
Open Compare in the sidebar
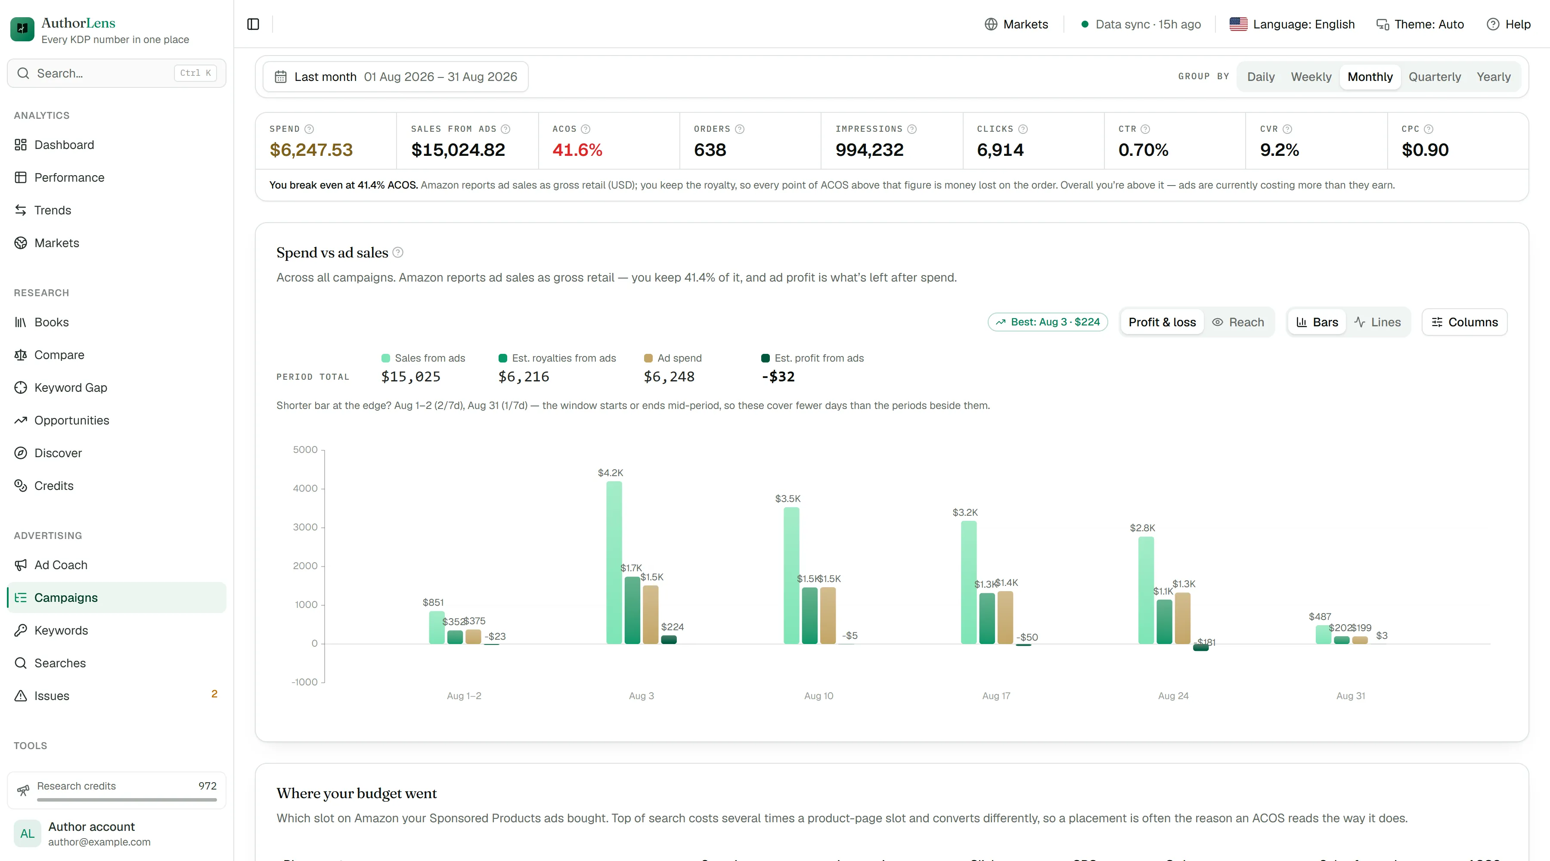tap(116, 354)
